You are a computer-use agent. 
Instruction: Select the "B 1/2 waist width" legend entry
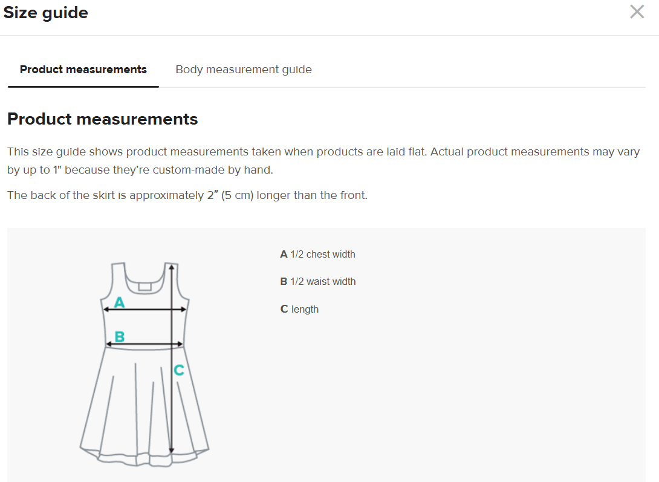tap(317, 282)
